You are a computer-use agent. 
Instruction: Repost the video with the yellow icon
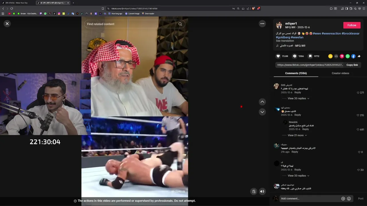point(330,56)
